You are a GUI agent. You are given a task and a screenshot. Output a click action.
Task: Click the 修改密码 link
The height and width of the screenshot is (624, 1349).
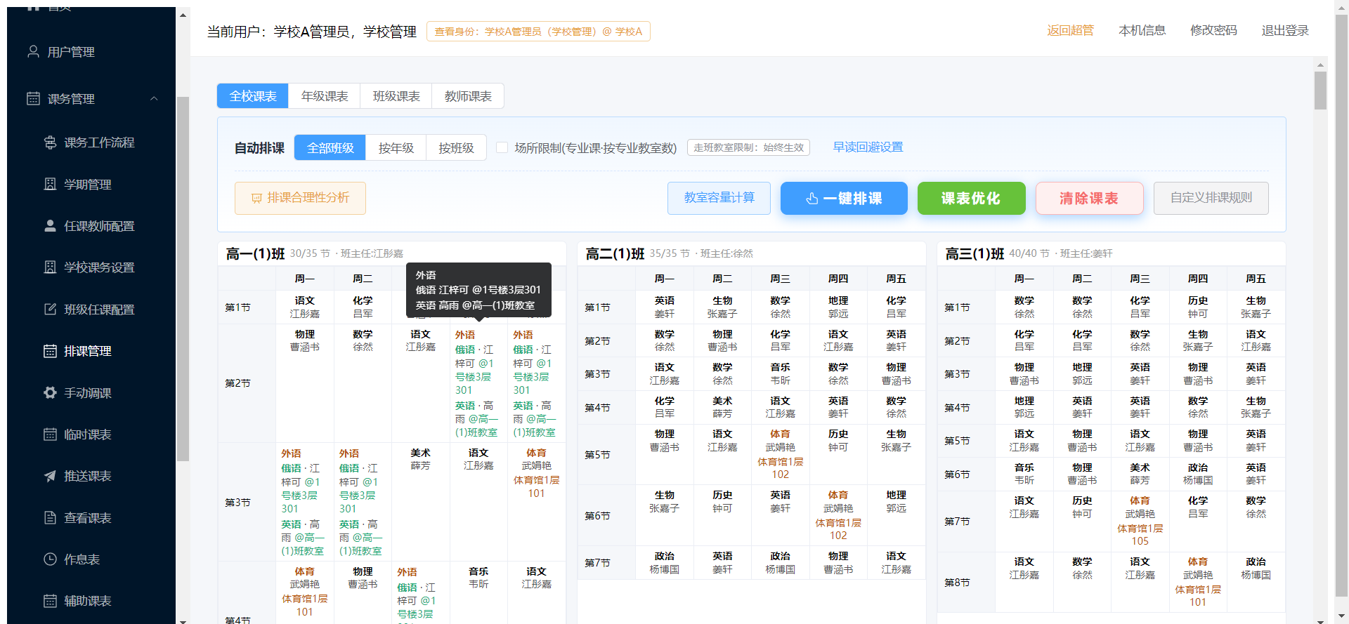pyautogui.click(x=1213, y=30)
